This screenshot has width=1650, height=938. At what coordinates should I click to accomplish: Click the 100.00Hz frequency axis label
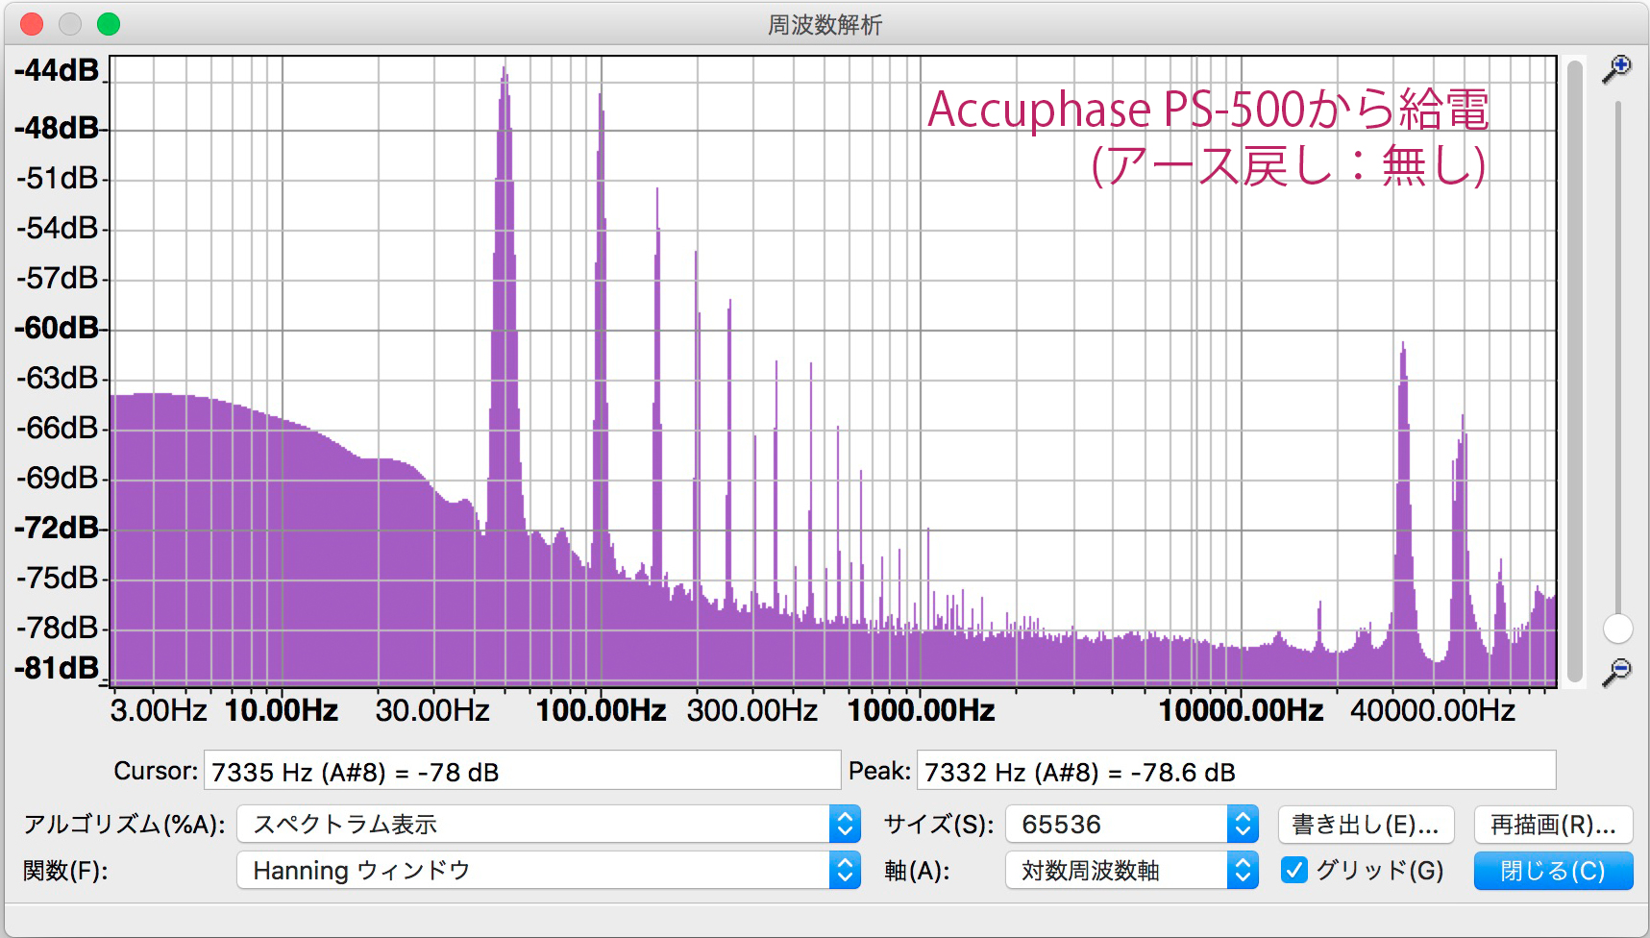pyautogui.click(x=601, y=710)
